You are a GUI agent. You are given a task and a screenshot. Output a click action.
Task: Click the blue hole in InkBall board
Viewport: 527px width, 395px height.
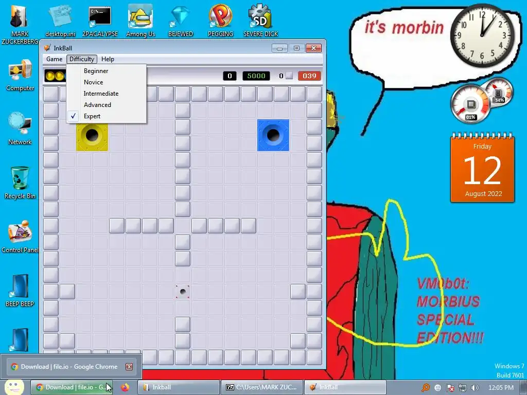273,135
